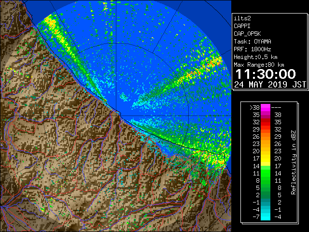Screen dimensions: 309x232
Task: Click the '24 MAY 2019 JST' date
Action: click(270, 85)
